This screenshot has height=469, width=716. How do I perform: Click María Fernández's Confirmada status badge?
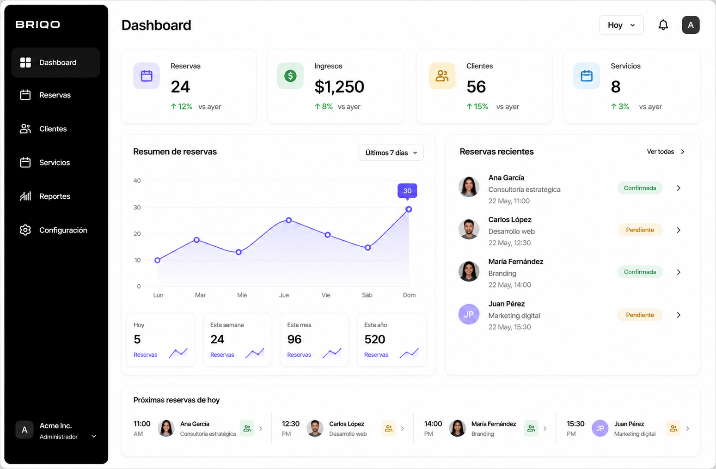(640, 272)
